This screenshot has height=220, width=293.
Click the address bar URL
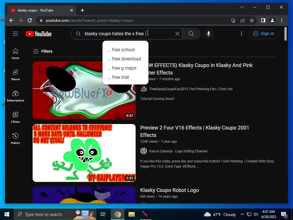[90, 20]
